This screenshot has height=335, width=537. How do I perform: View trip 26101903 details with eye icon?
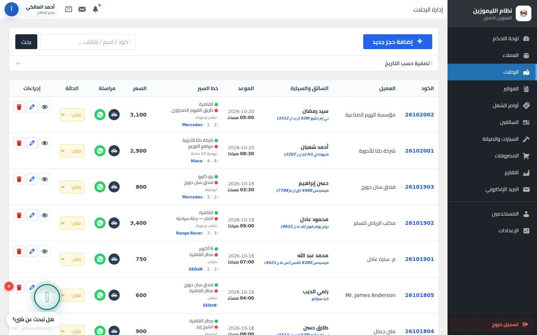click(45, 179)
